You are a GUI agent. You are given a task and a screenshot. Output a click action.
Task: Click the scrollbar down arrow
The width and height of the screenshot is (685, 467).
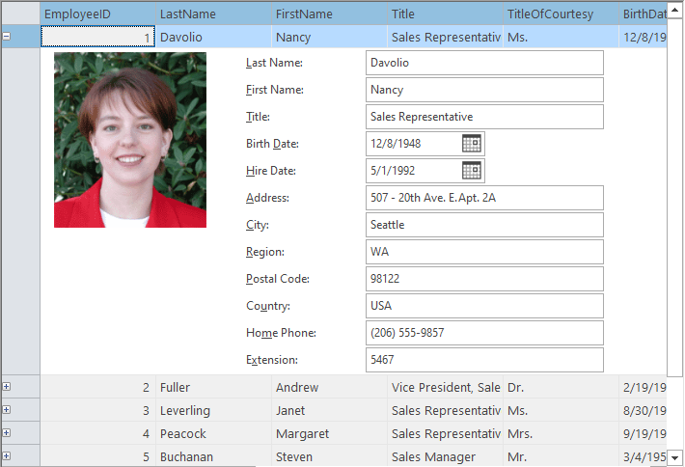[675, 456]
